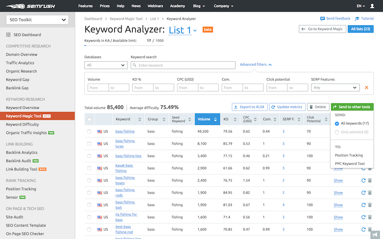The width and height of the screenshot is (383, 239).
Task: Select All keywords (17) radio button
Action: pos(337,124)
